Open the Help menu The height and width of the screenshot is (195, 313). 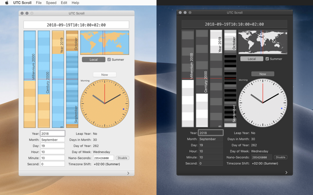pos(76,3)
